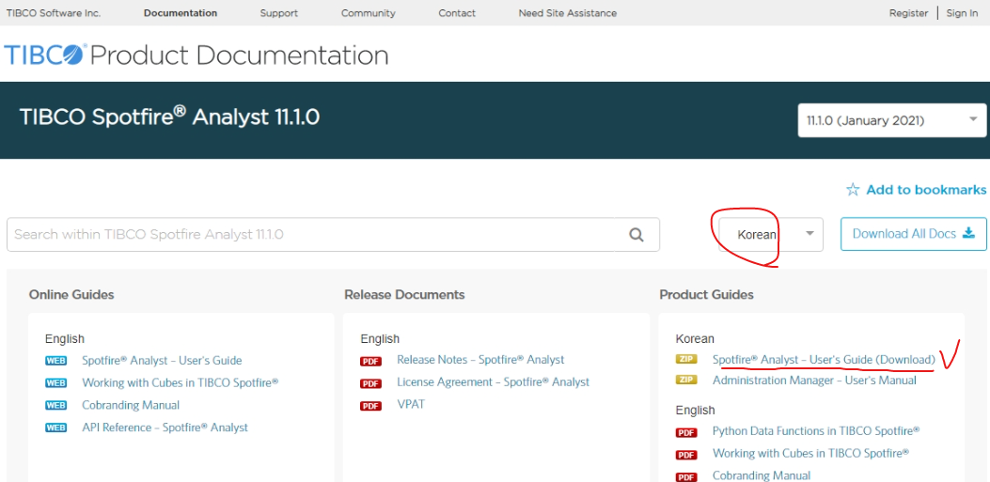Open the Support menu item
Viewport: 990px width, 482px height.
(x=279, y=12)
